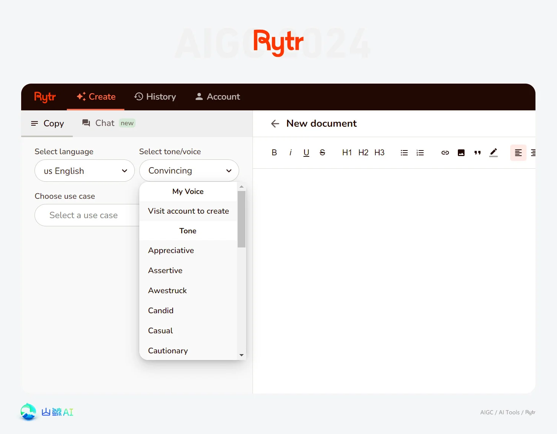Screen dimensions: 557x434
Task: Select the Candid tone
Action: pyautogui.click(x=188, y=311)
